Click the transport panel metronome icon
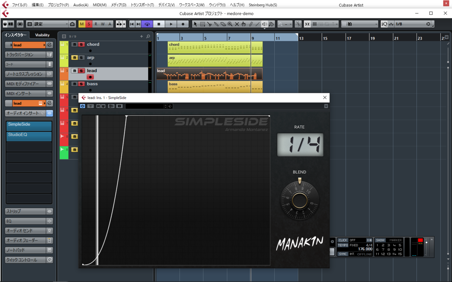 (369, 240)
